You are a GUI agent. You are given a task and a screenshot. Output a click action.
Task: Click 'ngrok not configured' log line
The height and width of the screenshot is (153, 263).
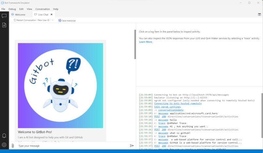tap(204, 101)
